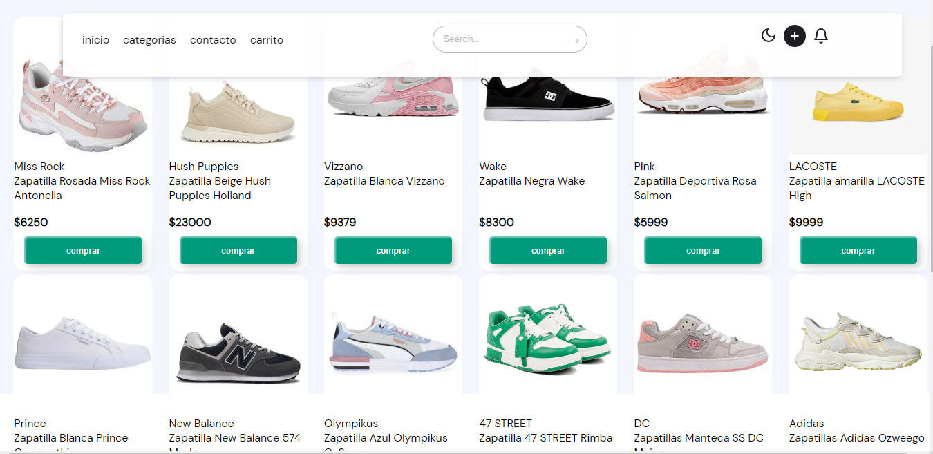933x454 pixels.
Task: Open the New Balance 574 shoe image
Action: coord(238,334)
